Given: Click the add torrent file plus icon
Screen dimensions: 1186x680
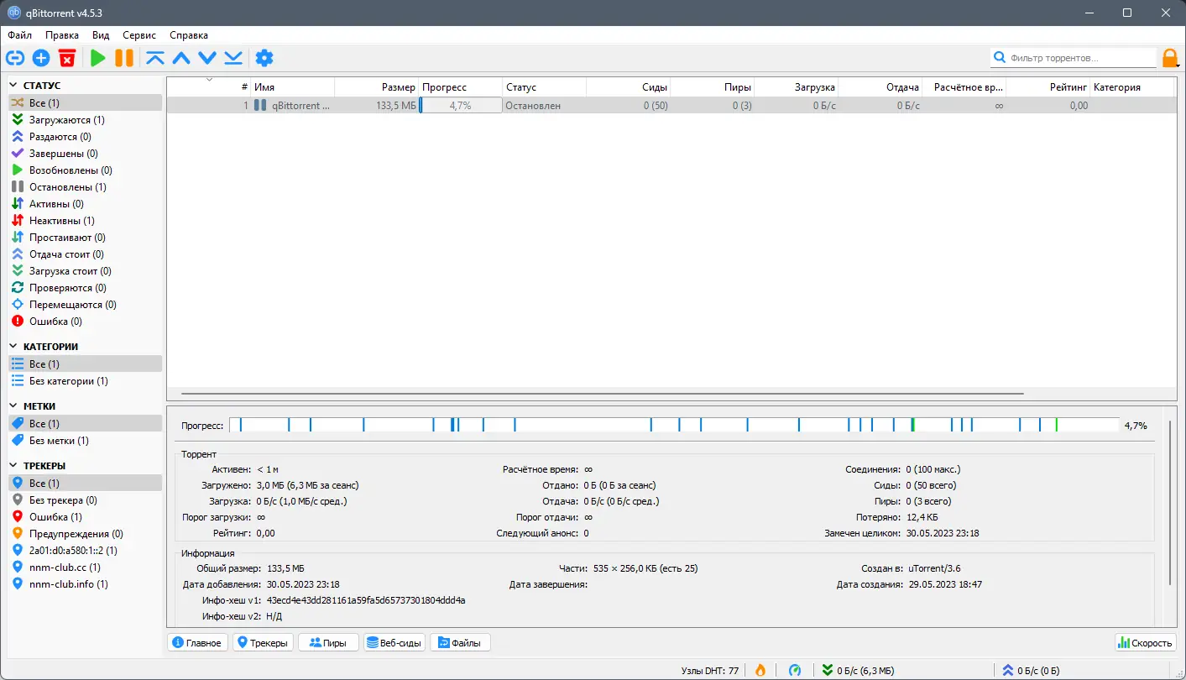Looking at the screenshot, I should pyautogui.click(x=41, y=58).
